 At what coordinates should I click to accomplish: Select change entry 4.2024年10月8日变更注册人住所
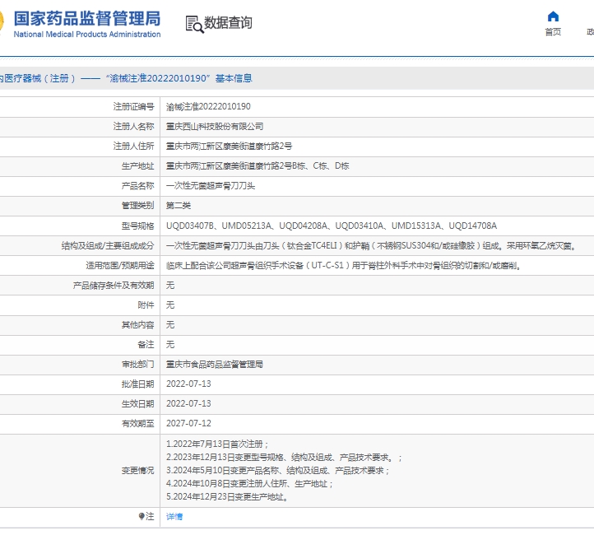[249, 483]
